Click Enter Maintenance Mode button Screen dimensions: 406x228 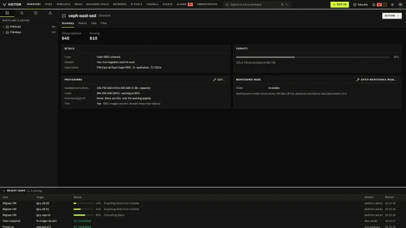coord(377,79)
